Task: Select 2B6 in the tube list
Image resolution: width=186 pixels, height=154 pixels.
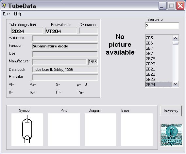Action: click(x=159, y=43)
